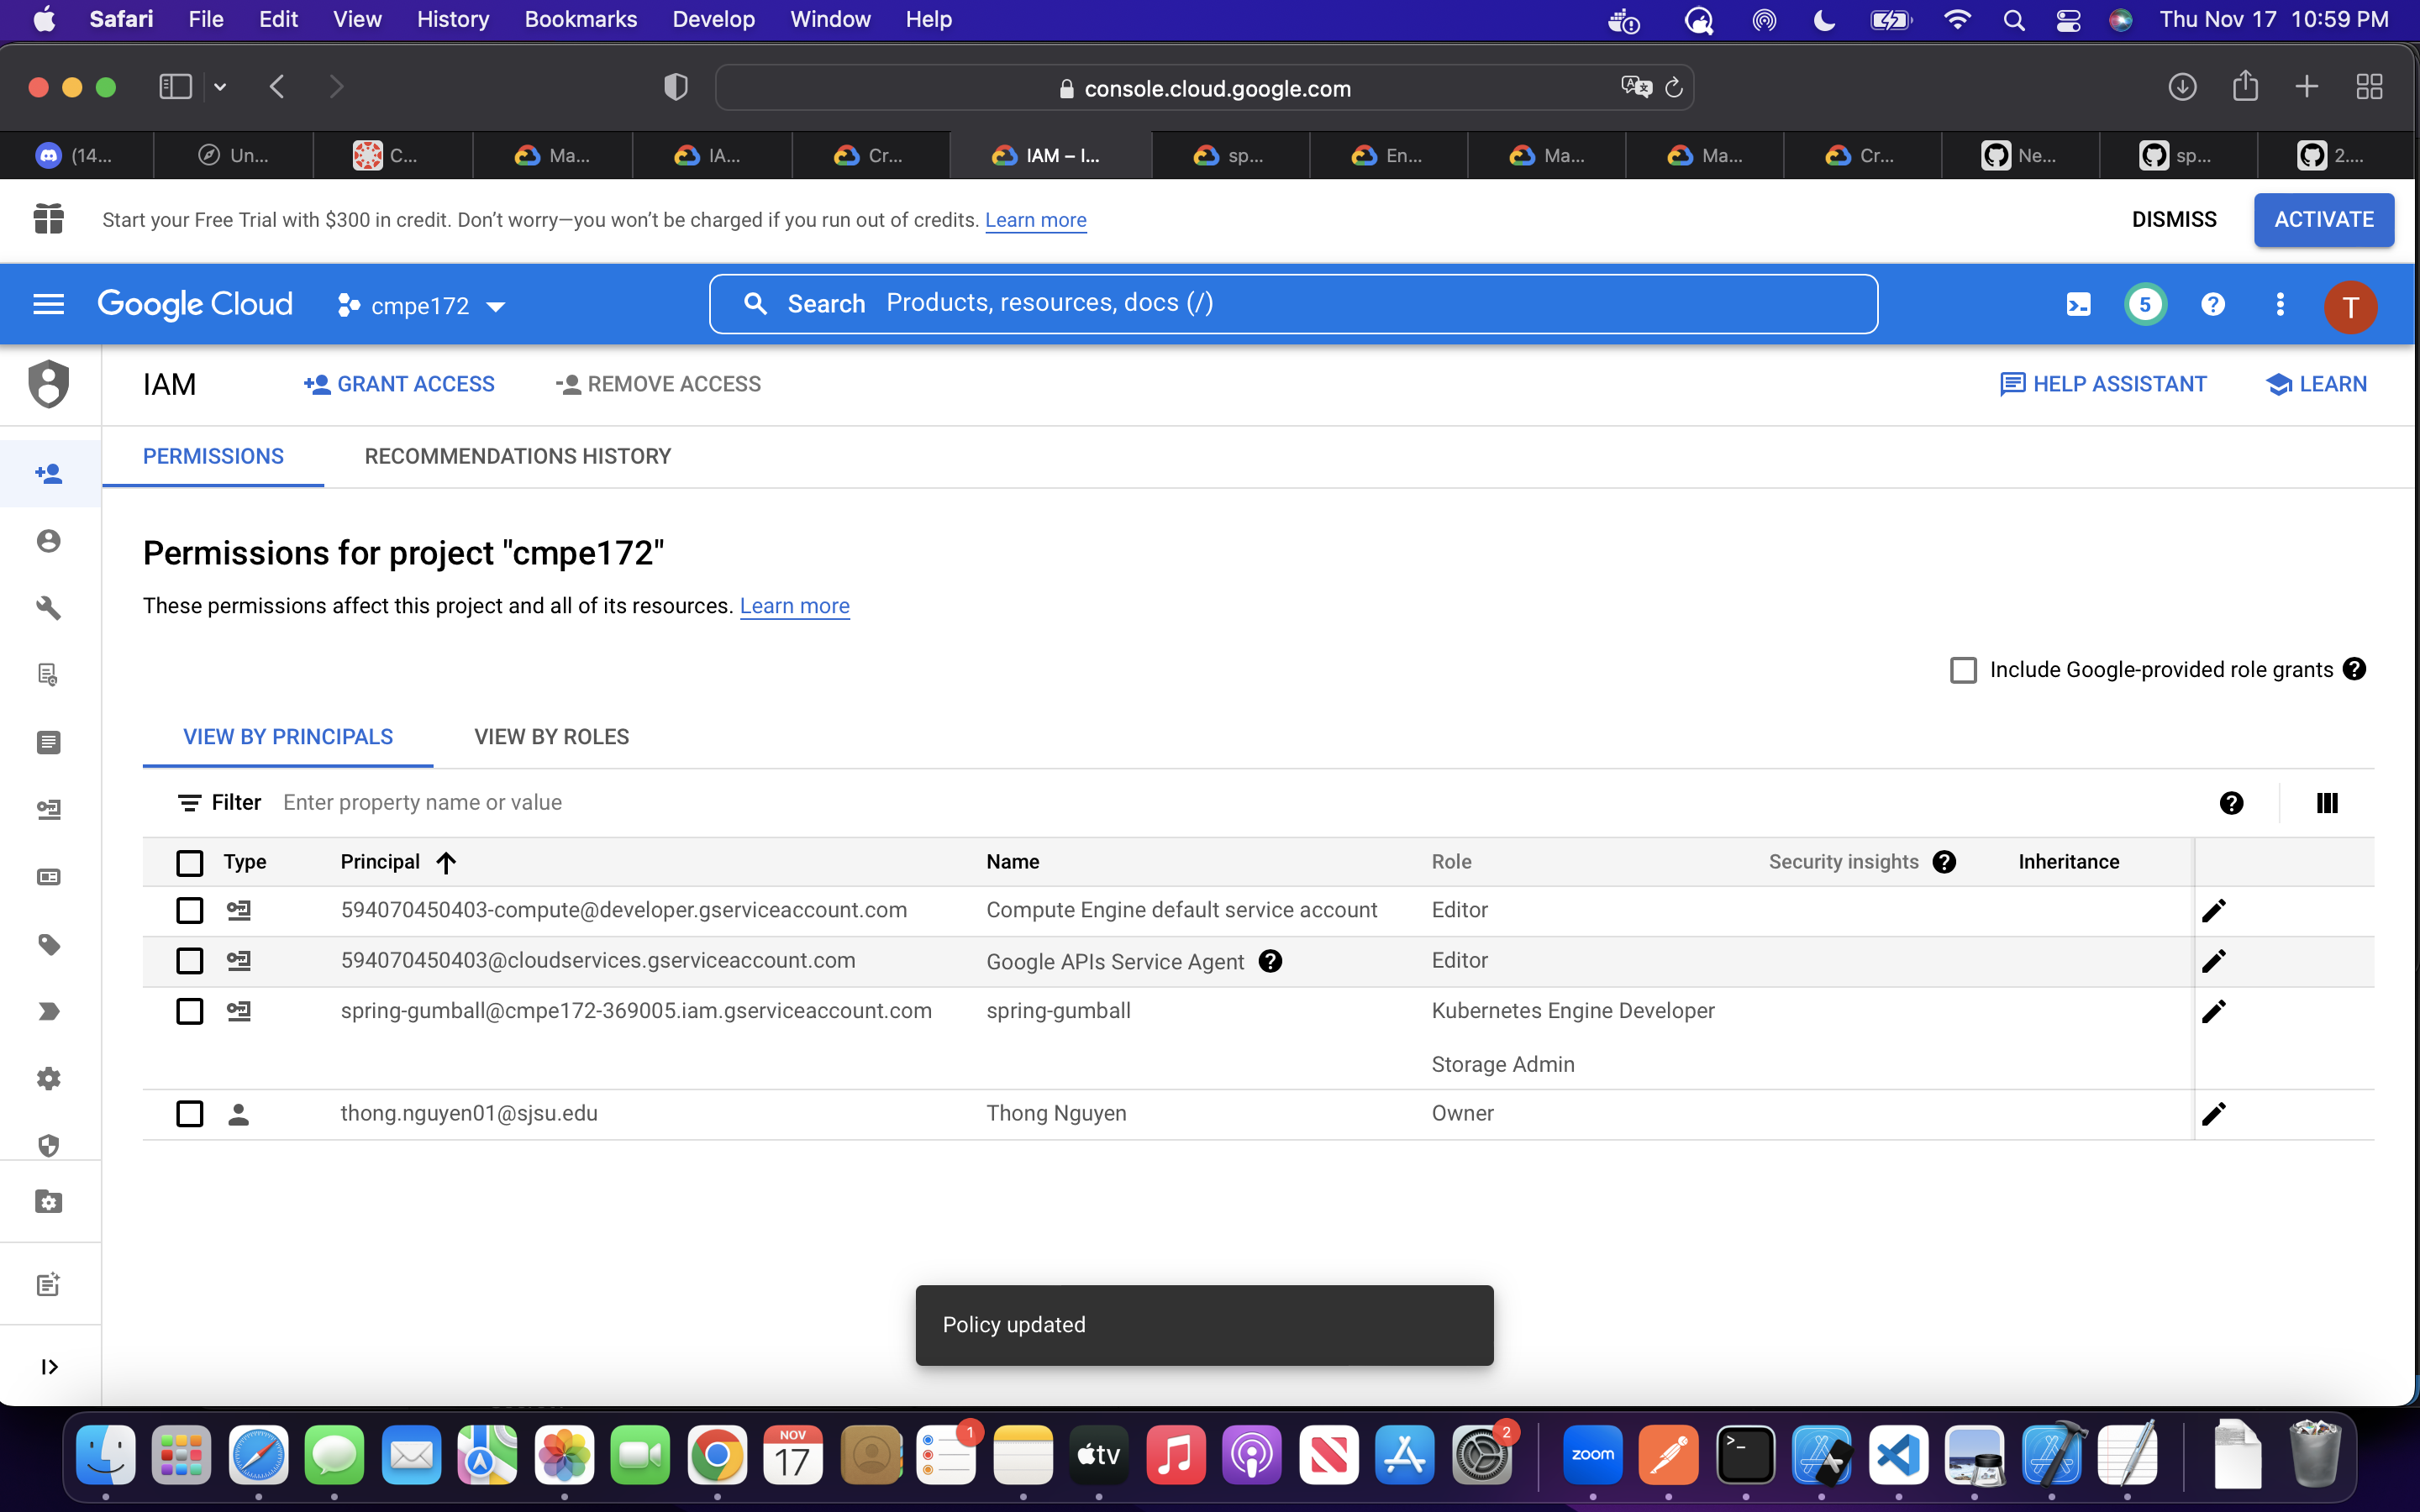This screenshot has width=2420, height=1512.
Task: Open Service Accounts sidebar icon
Action: [48, 809]
